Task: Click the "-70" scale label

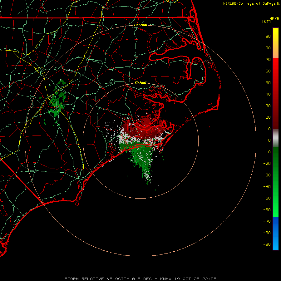Action: 267,221
